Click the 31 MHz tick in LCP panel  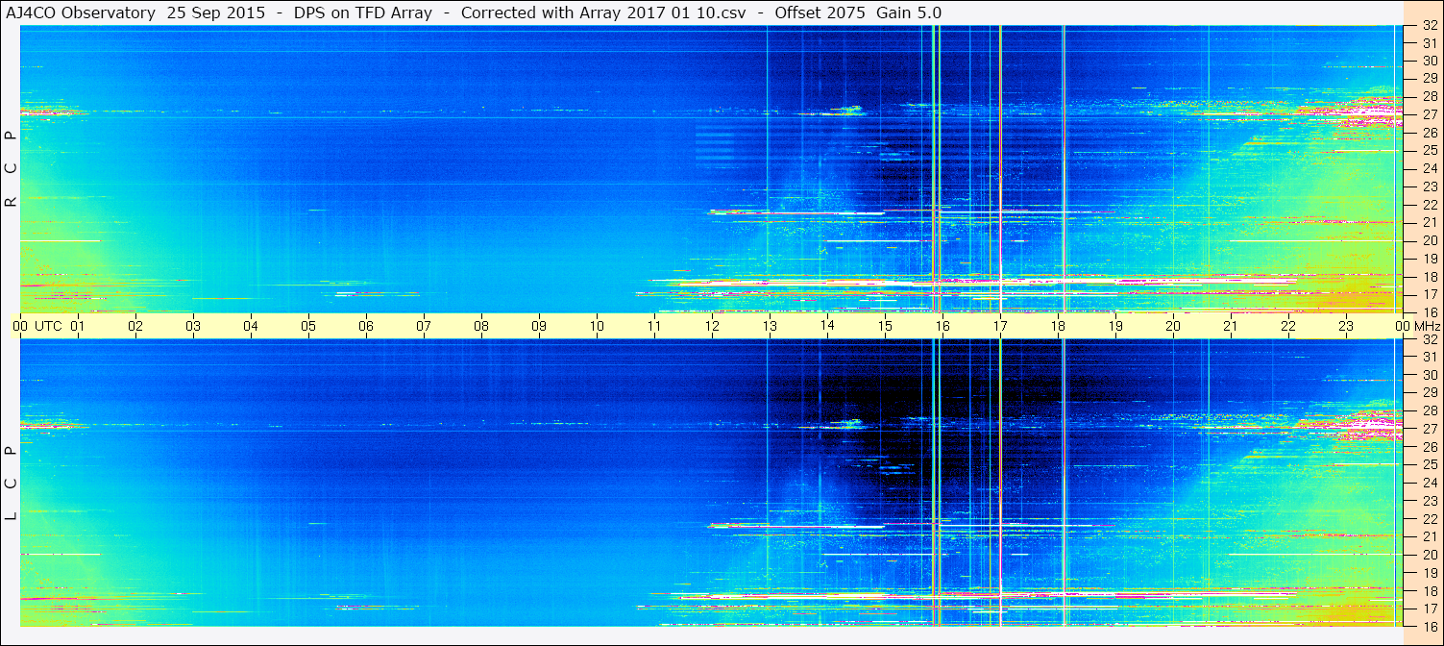[x=1429, y=358]
